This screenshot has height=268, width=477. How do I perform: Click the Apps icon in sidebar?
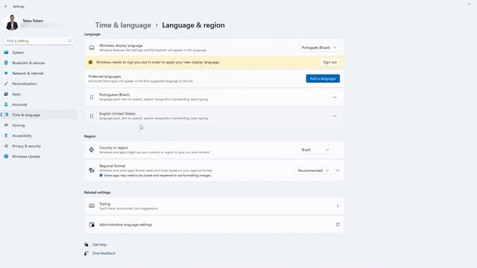6,95
